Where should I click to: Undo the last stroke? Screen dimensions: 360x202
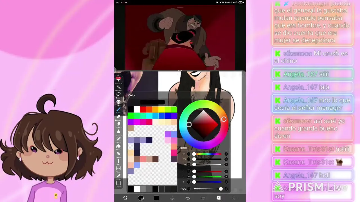pos(188,198)
